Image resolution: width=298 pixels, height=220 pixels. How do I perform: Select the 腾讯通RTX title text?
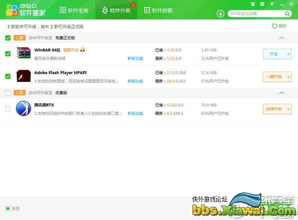click(x=44, y=105)
